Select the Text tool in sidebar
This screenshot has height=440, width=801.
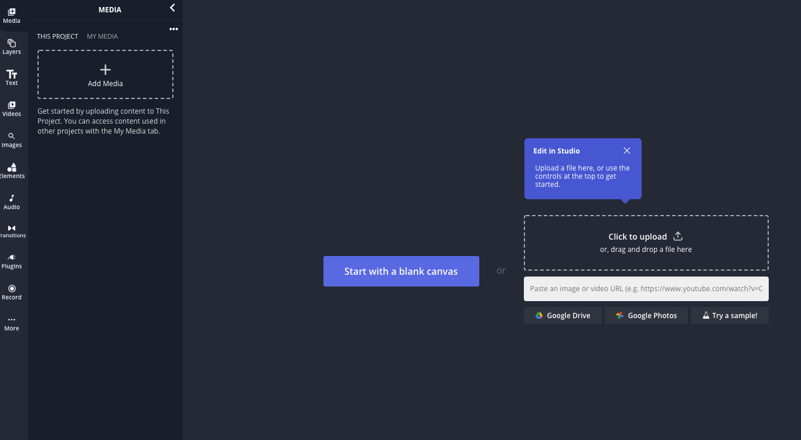tap(12, 78)
